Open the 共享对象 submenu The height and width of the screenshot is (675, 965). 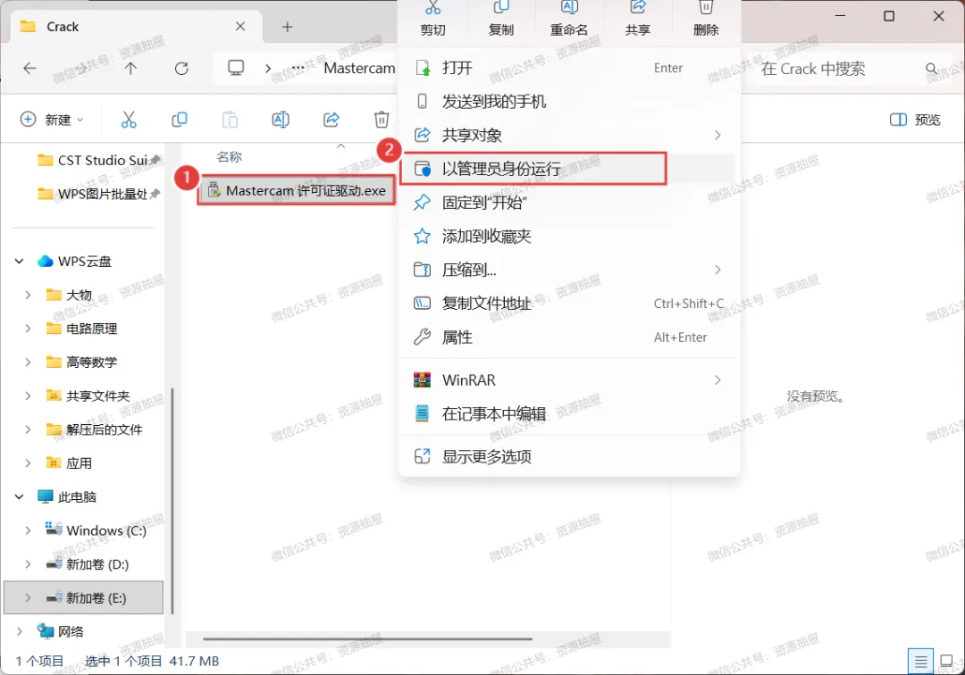click(x=568, y=135)
